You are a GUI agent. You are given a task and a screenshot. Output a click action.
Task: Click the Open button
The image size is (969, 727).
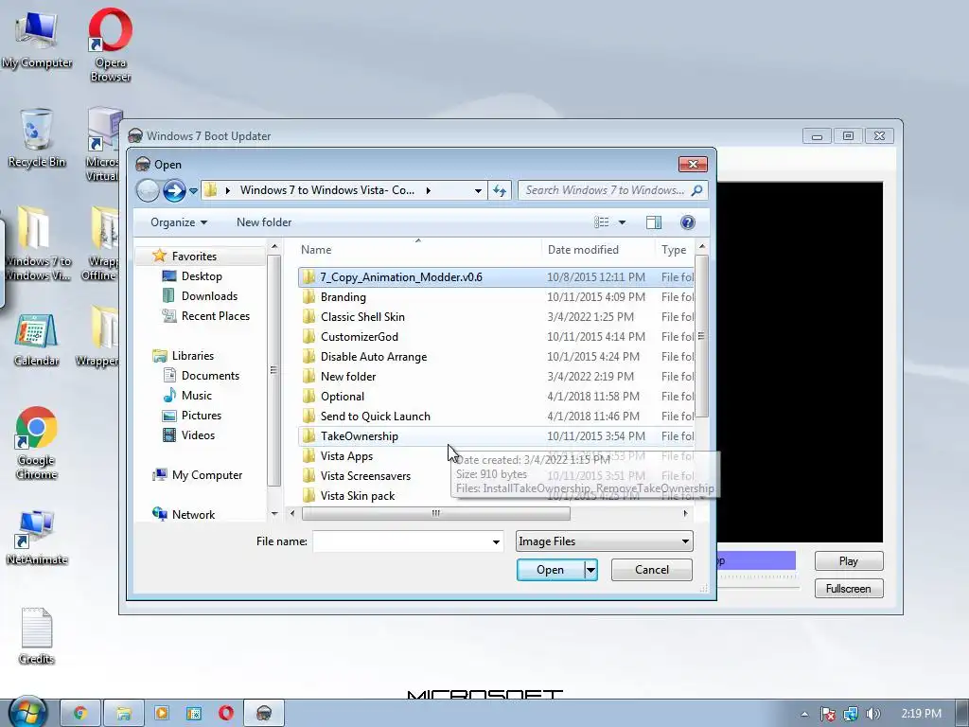550,569
